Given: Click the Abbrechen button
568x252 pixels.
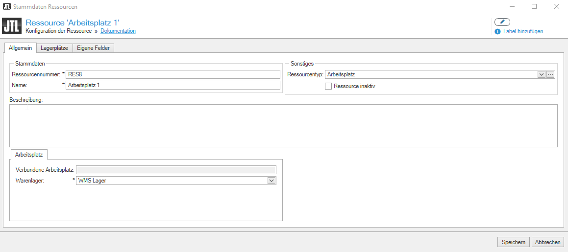Looking at the screenshot, I should coord(547,242).
